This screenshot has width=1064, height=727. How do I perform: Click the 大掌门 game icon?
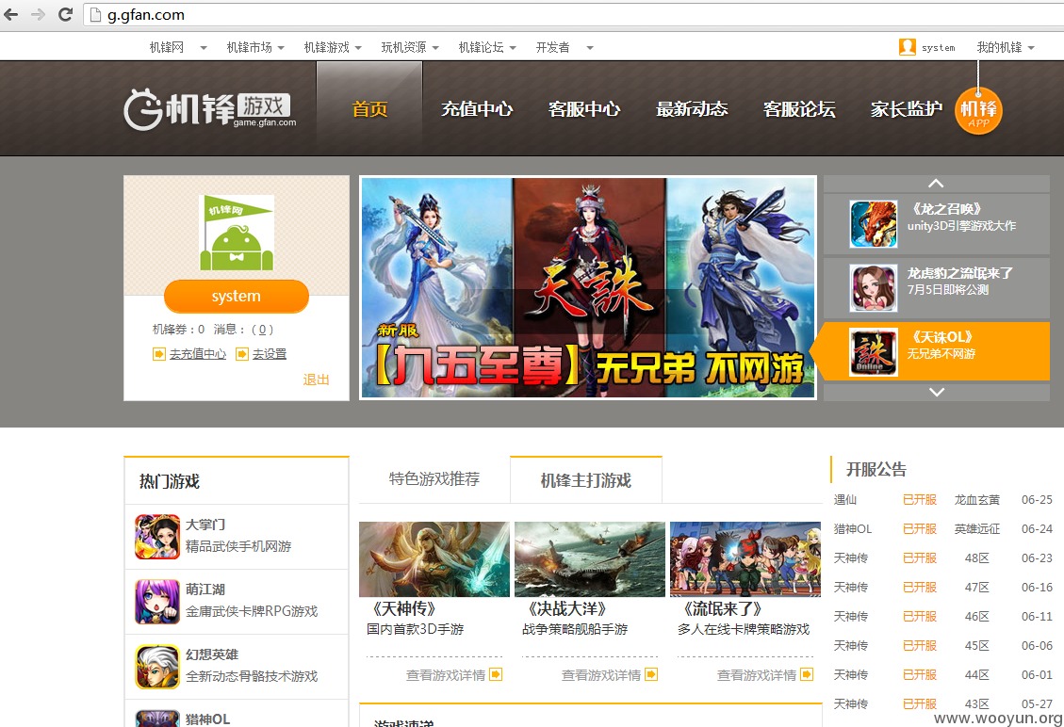(x=156, y=537)
